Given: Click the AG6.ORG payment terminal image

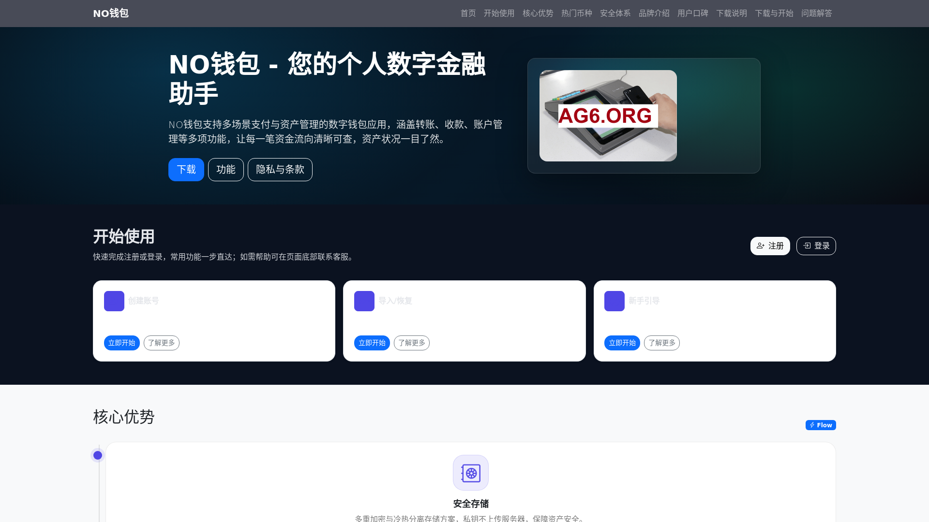Looking at the screenshot, I should (608, 116).
